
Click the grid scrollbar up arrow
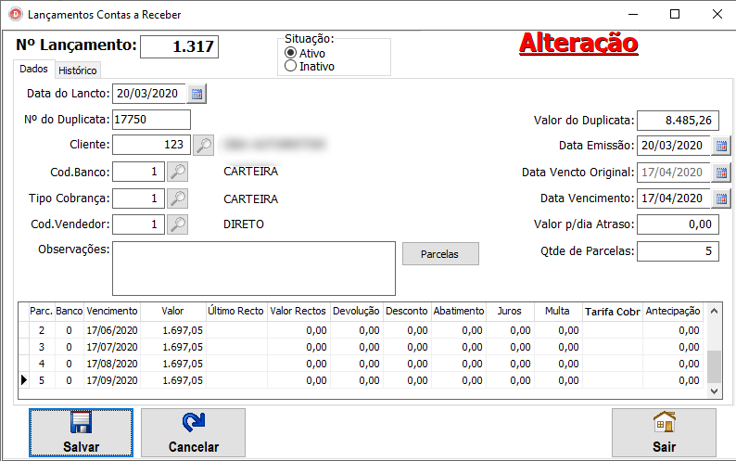click(713, 313)
